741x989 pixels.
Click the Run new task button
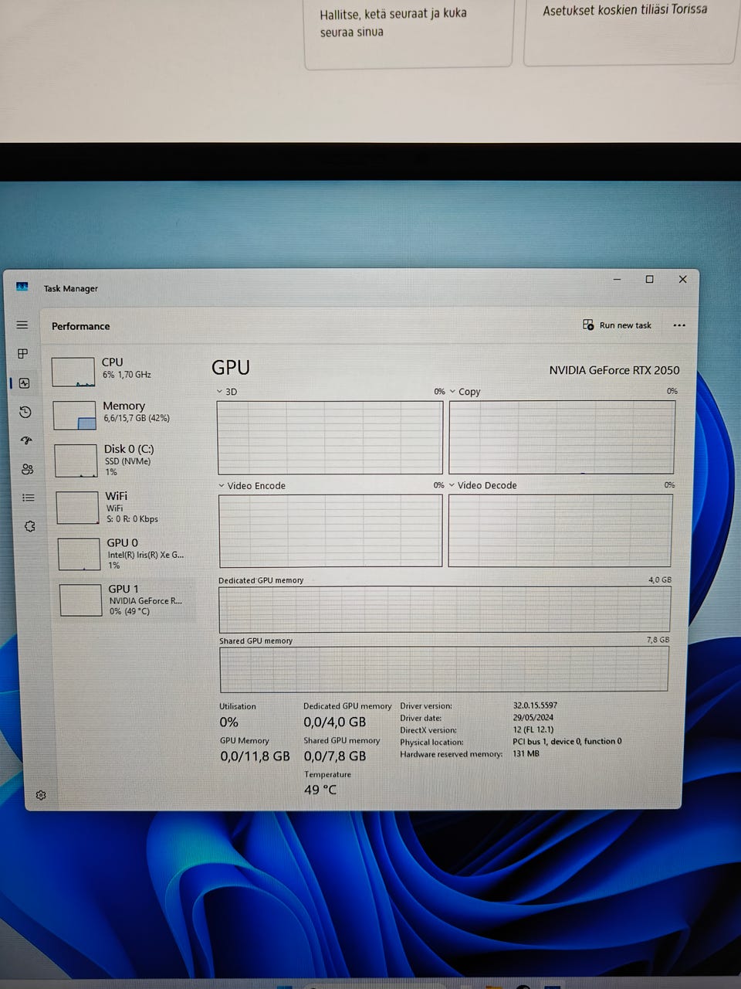617,325
